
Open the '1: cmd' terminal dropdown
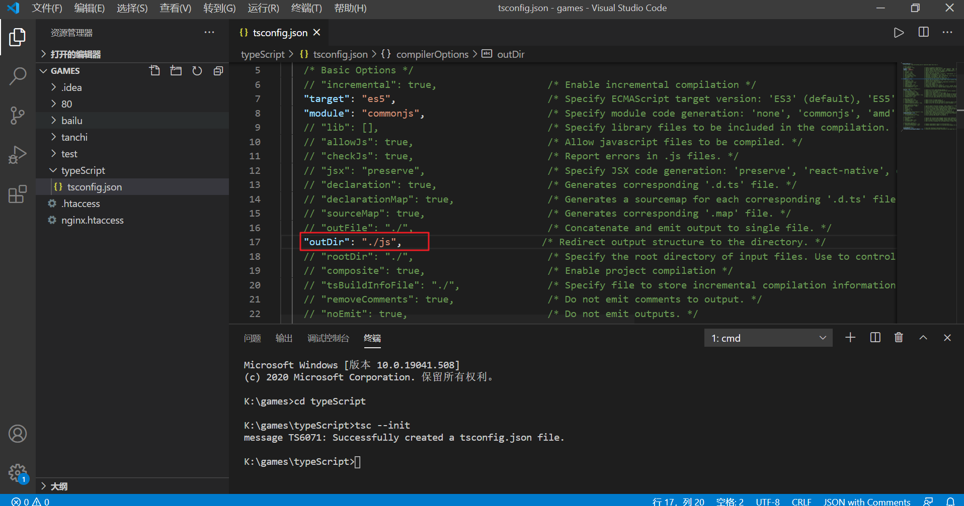click(768, 337)
